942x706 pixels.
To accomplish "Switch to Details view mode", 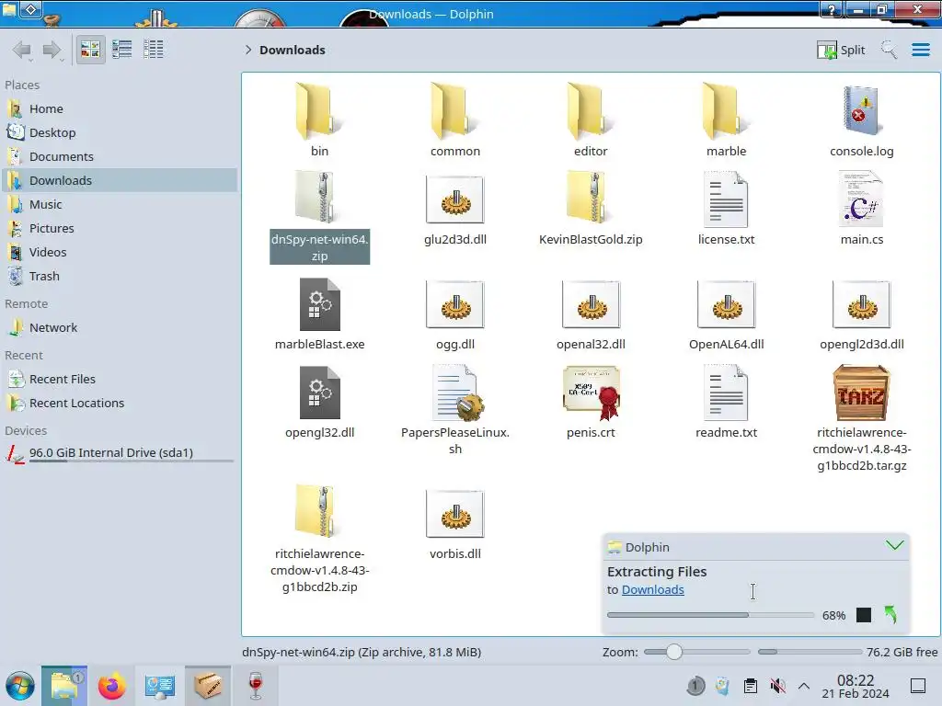I will coord(154,50).
